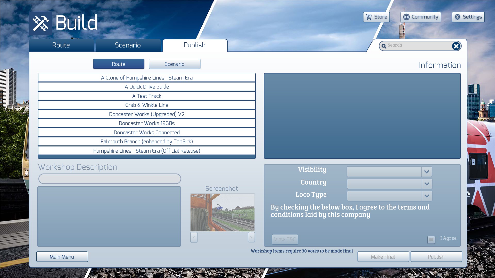Return to the Main Menu
495x278 pixels.
click(x=62, y=257)
